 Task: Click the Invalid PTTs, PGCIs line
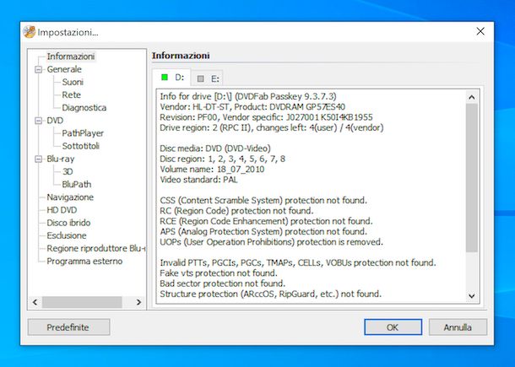tap(298, 262)
